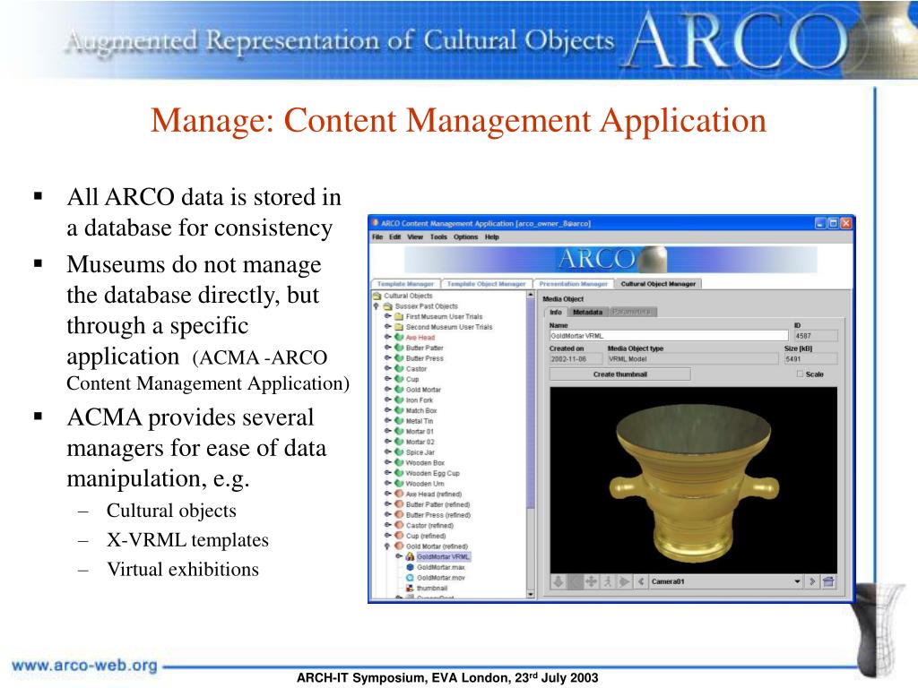The image size is (918, 688).
Task: Select the Cultural Object Manager tab
Action: click(658, 284)
